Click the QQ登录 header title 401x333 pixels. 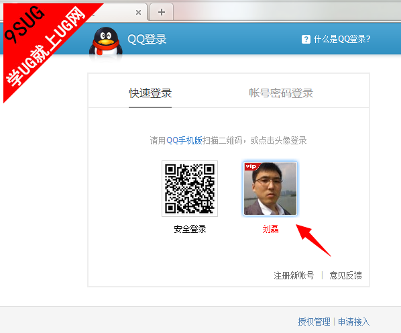point(147,40)
